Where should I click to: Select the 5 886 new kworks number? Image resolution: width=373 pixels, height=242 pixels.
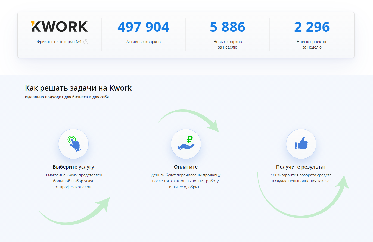tap(228, 27)
